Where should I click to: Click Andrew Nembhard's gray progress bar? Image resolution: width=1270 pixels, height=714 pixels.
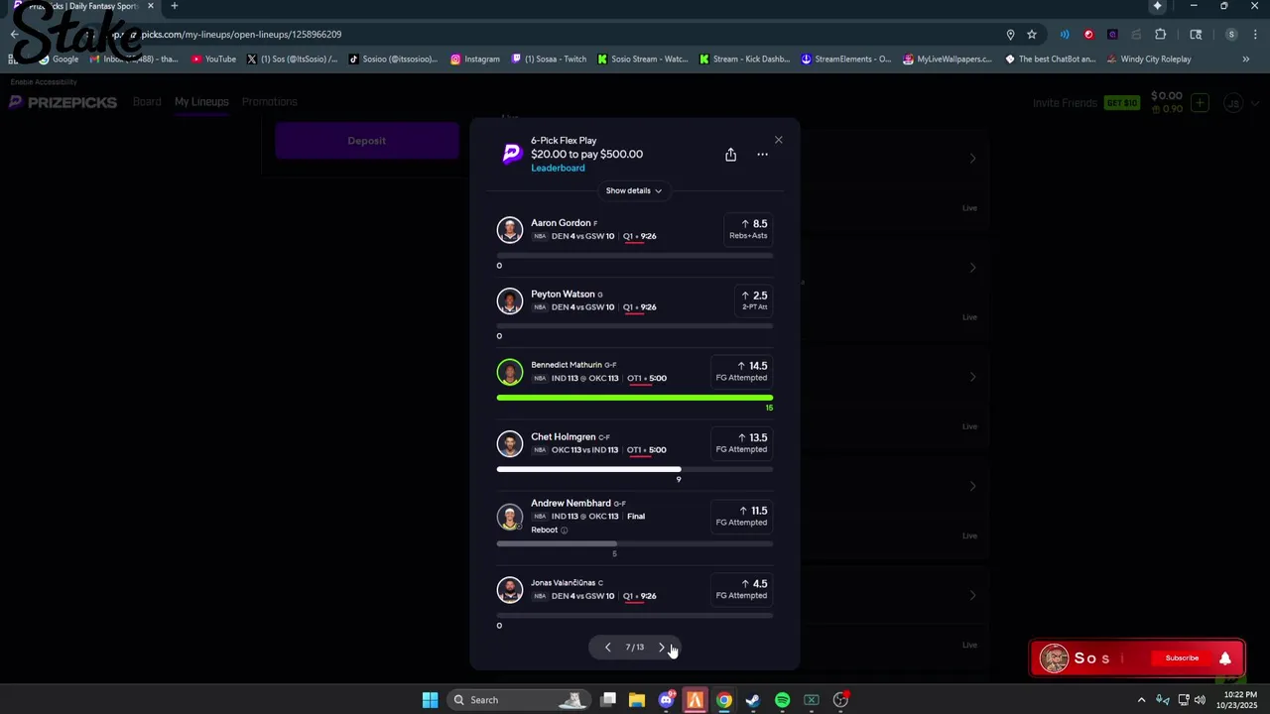tap(635, 543)
